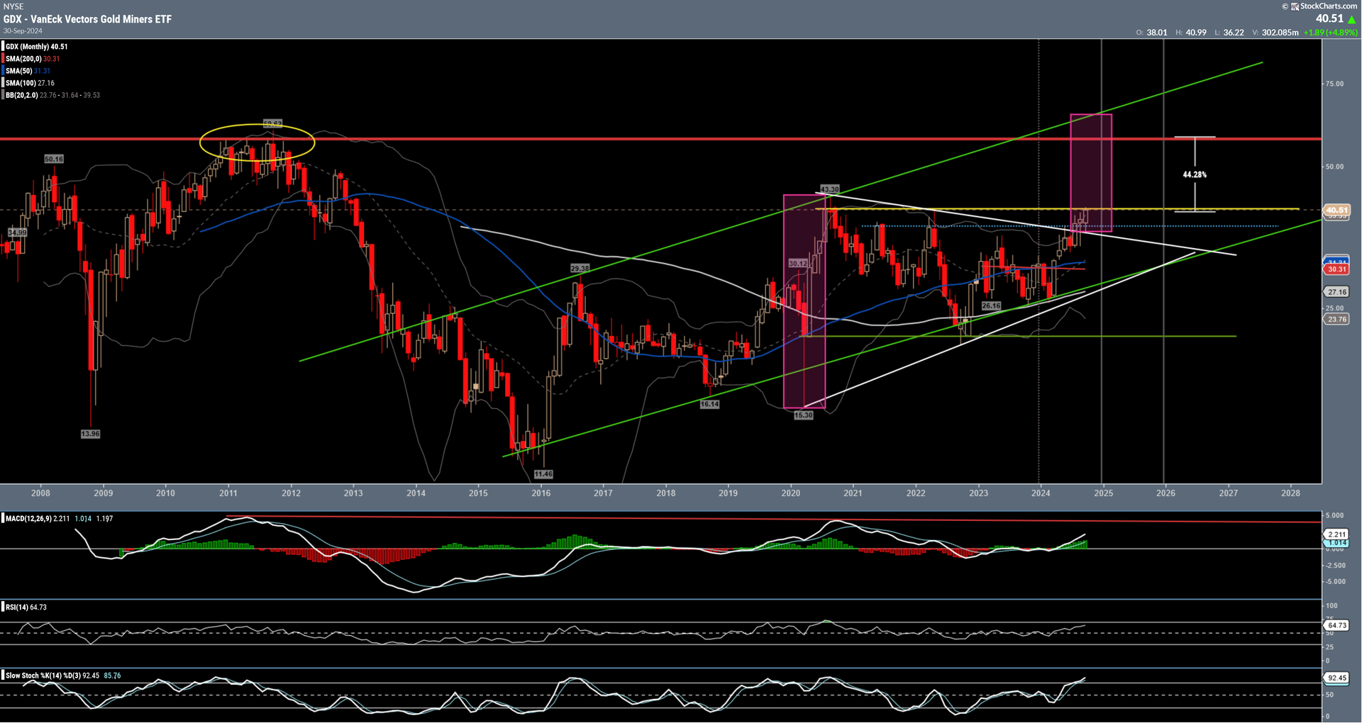Click the 43.30 high price annotation

[x=830, y=189]
